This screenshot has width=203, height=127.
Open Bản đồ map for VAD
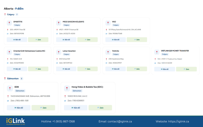point(116,40)
